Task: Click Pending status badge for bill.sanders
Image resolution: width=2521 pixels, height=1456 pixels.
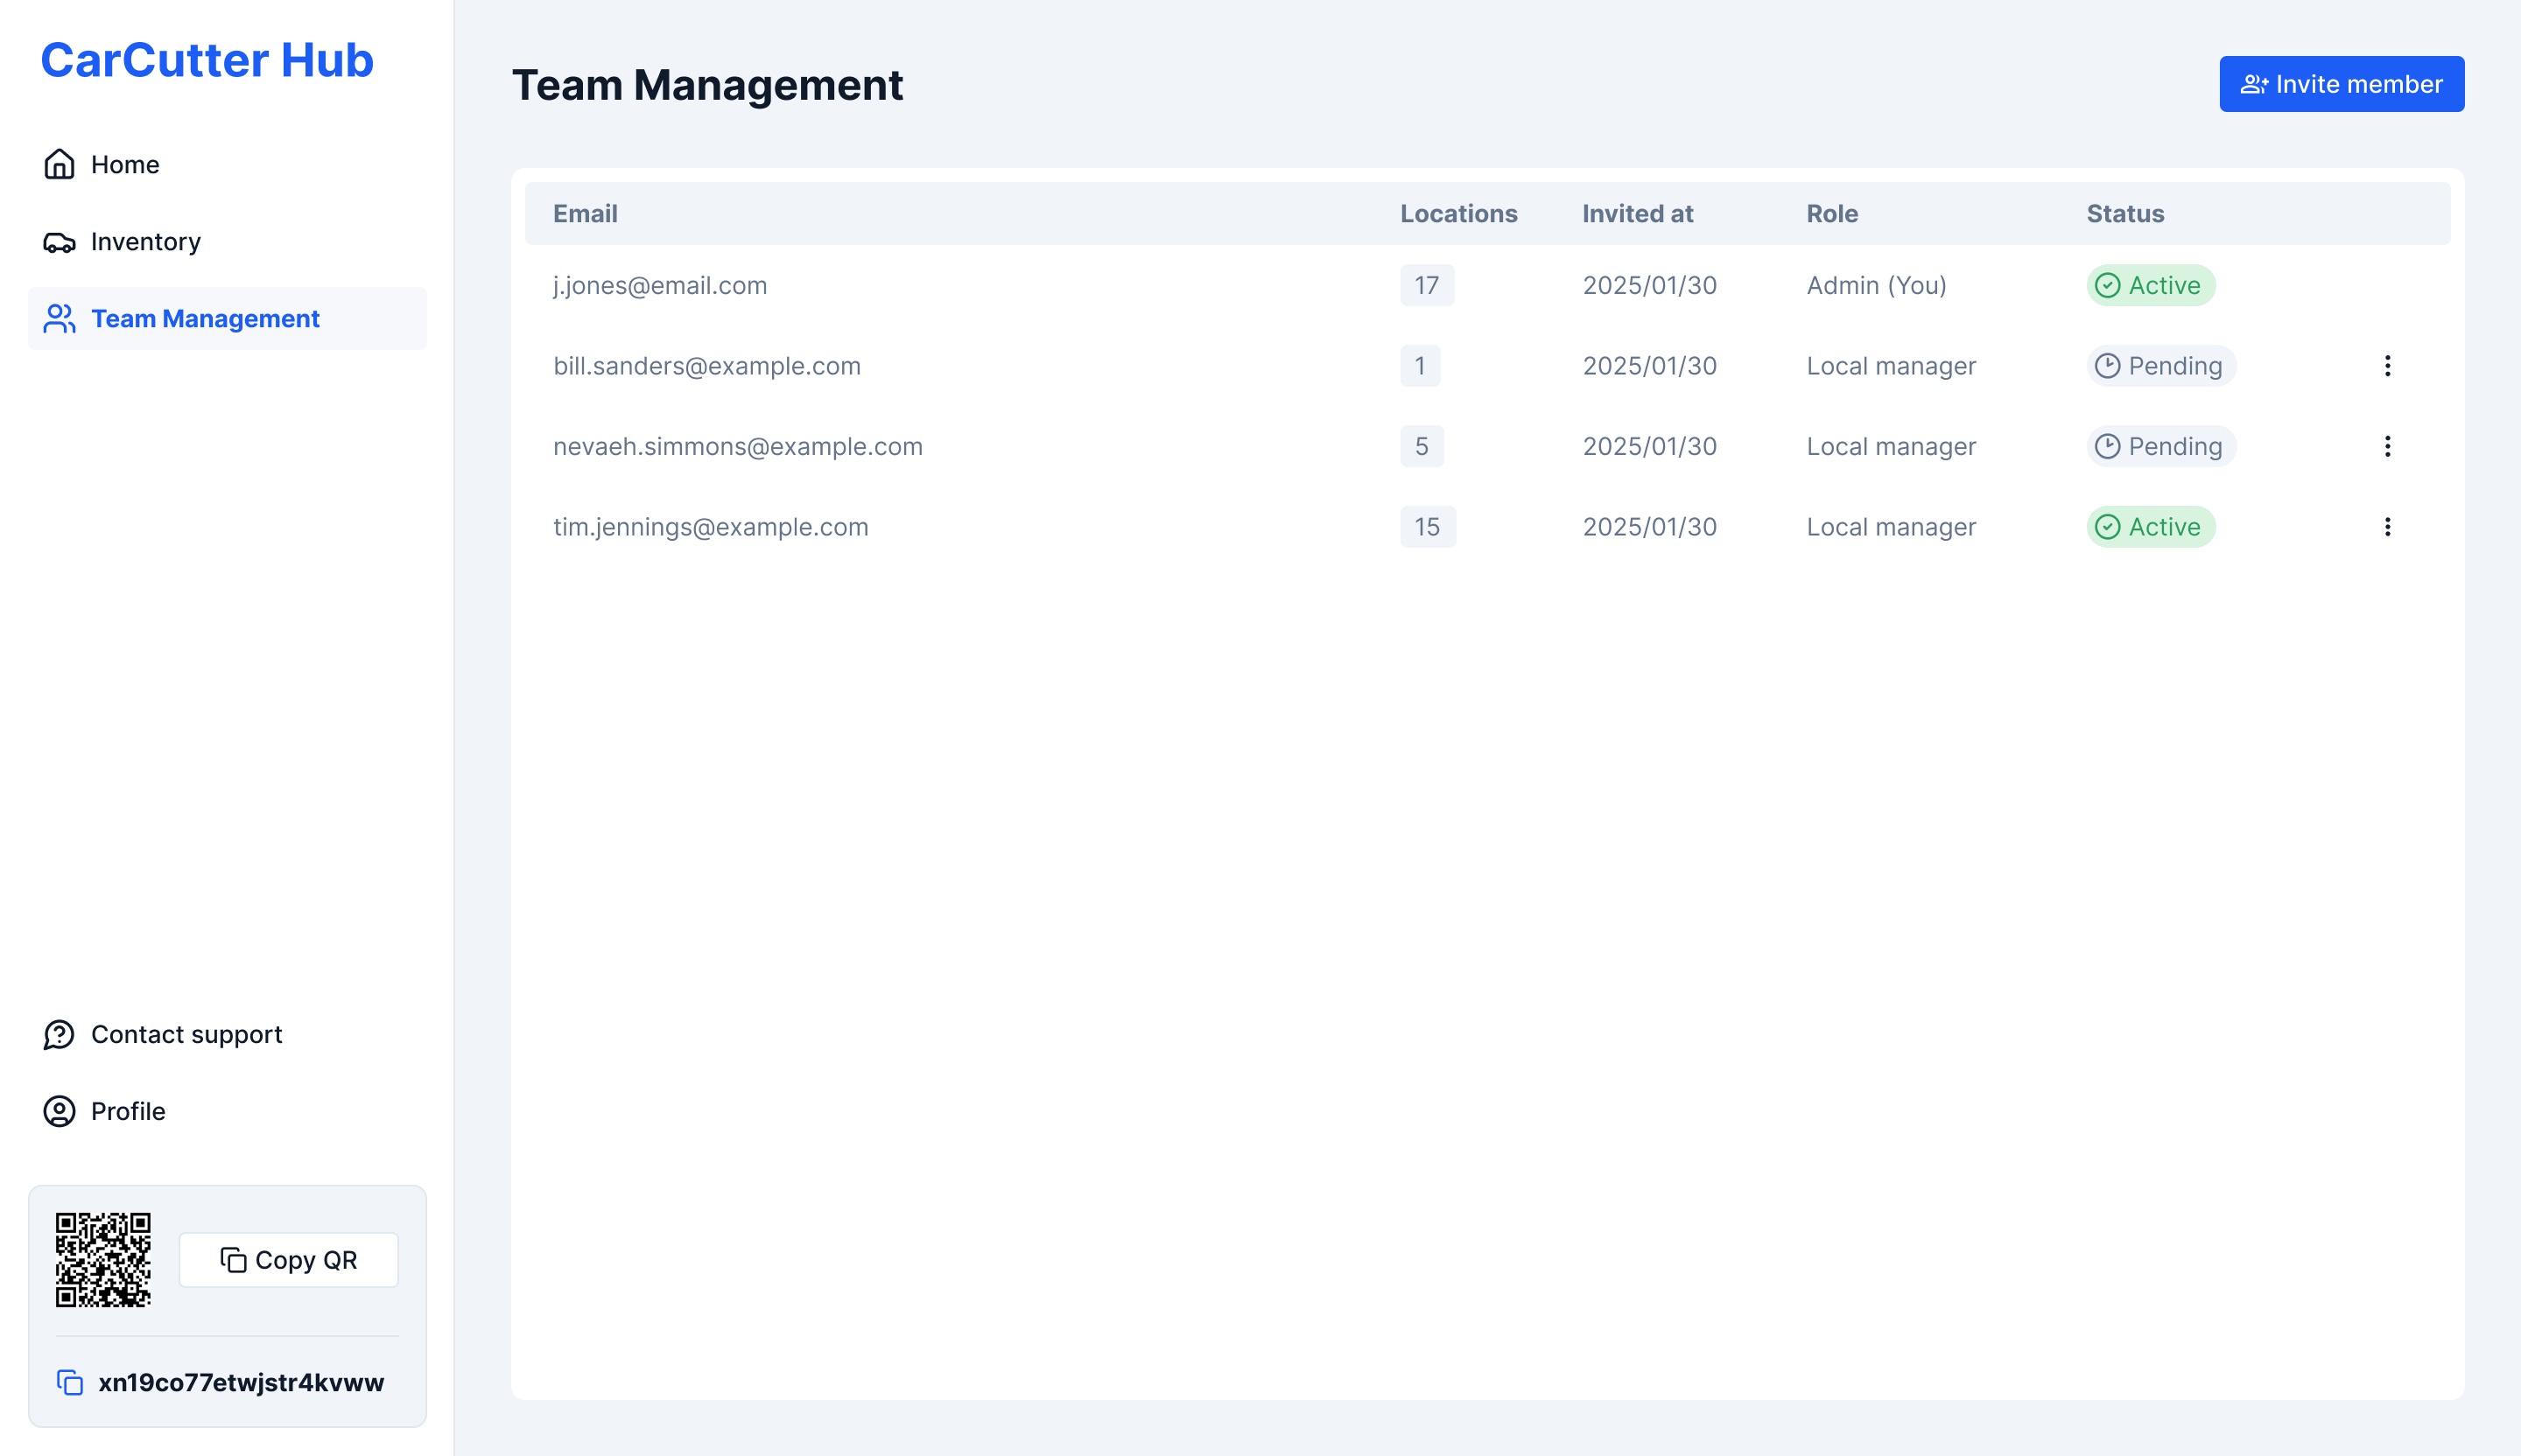Action: (x=2161, y=366)
